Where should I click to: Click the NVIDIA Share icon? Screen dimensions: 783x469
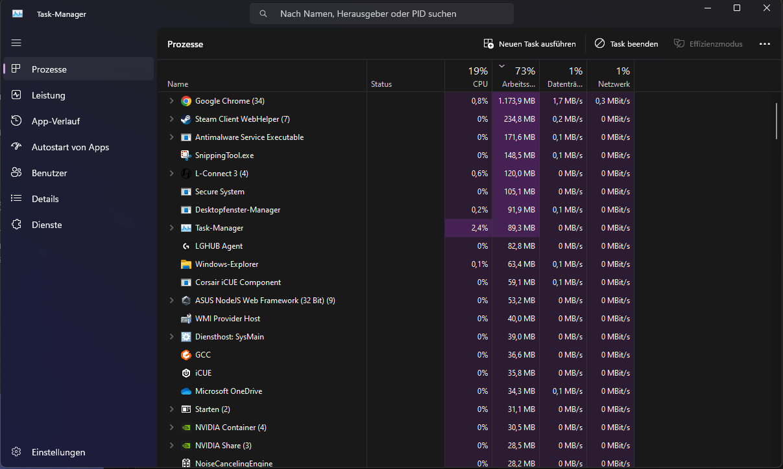pos(186,446)
